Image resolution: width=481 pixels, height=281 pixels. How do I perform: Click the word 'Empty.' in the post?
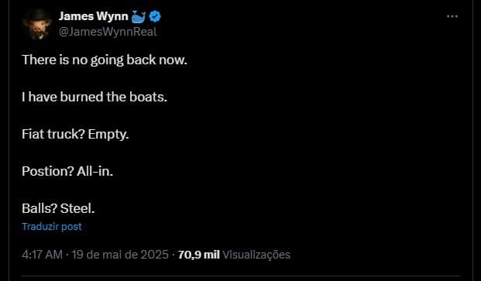click(108, 135)
